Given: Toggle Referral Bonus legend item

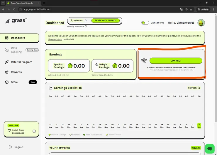Looking at the screenshot, I should [x=113, y=135].
